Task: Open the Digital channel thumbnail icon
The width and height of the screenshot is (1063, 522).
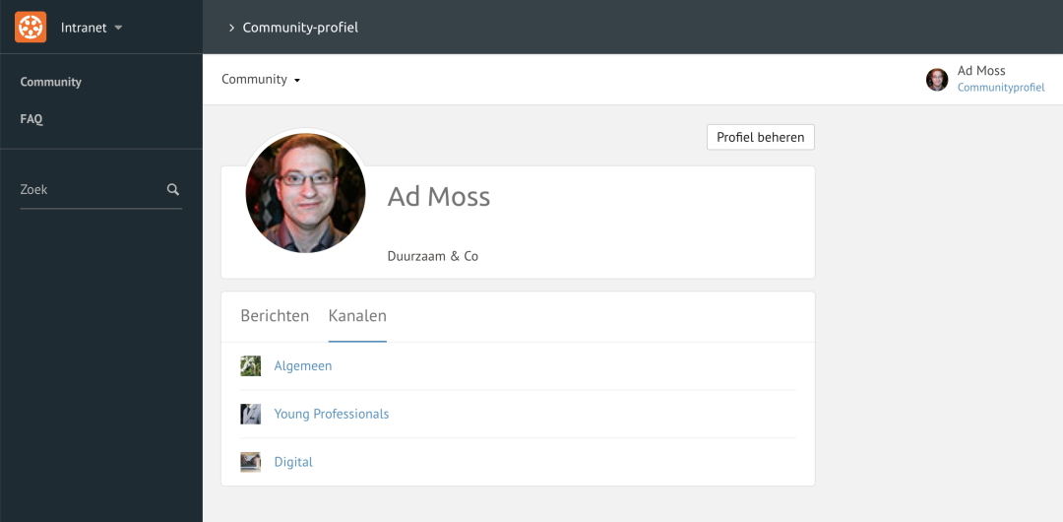Action: coord(250,462)
